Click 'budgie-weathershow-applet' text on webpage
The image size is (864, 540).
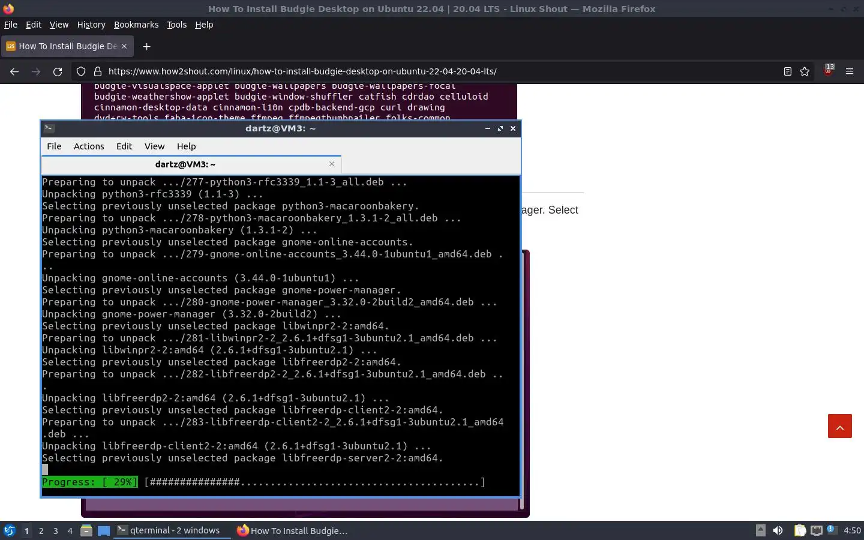(x=161, y=97)
